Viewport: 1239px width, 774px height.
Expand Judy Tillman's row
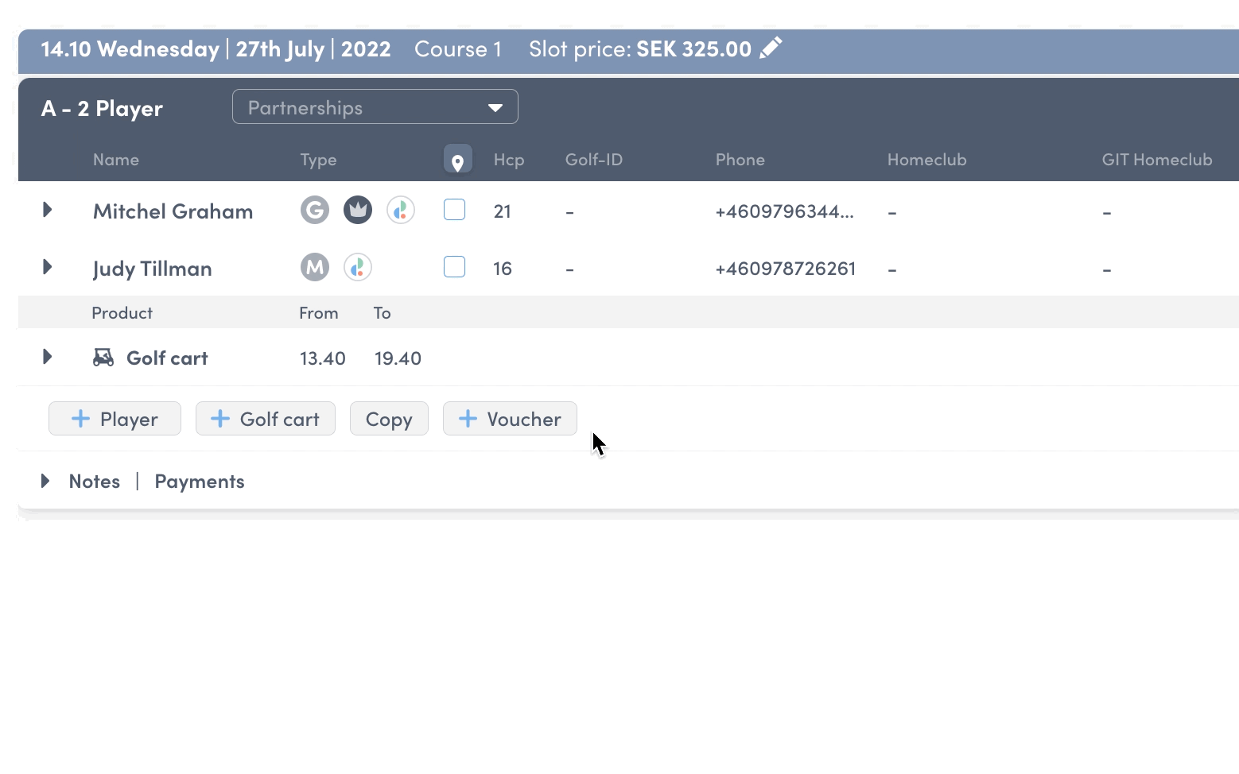47,267
